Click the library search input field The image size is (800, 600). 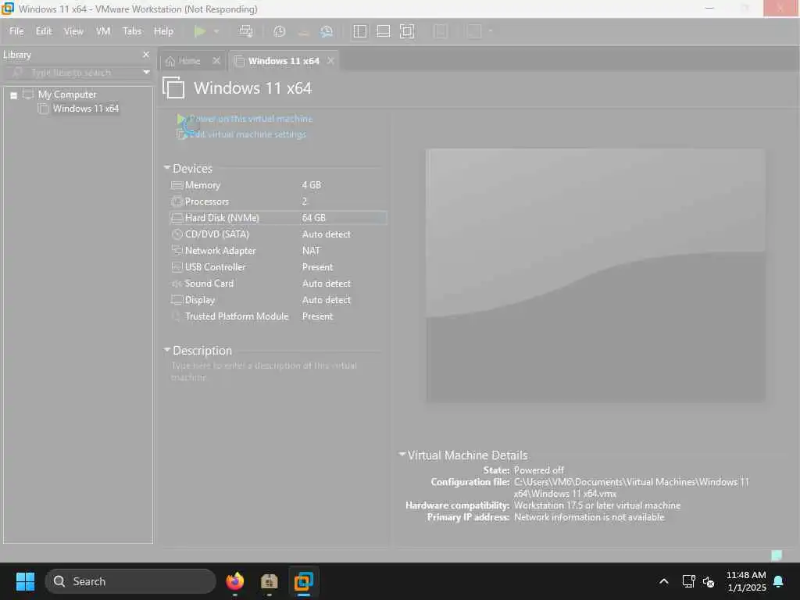71,73
